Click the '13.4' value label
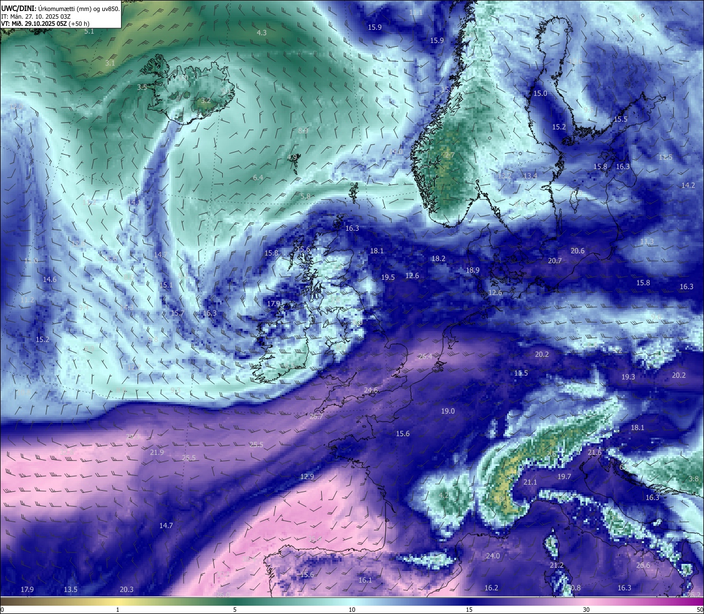704x614 pixels. click(x=530, y=176)
